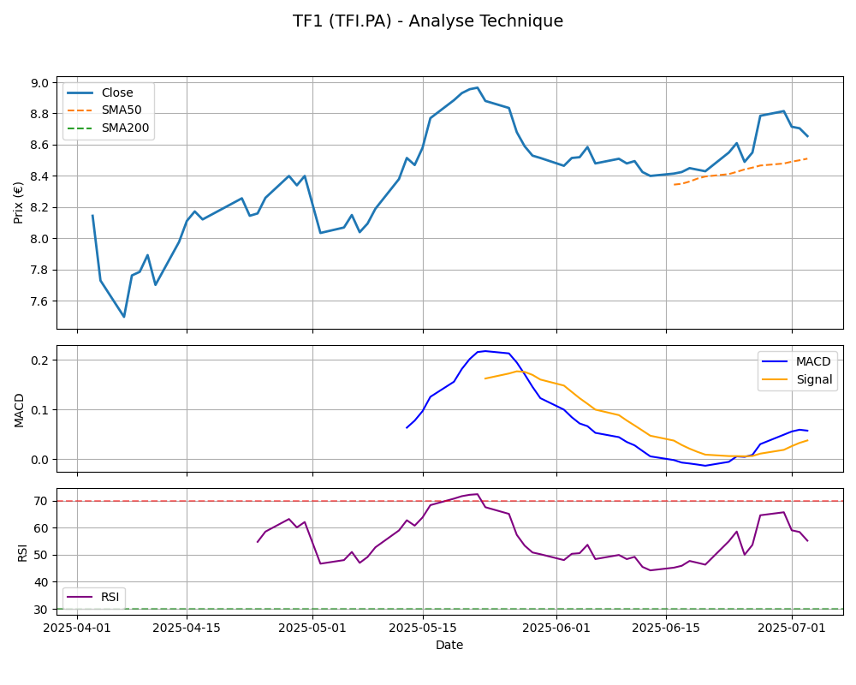Click the "Date" x-axis label

tap(449, 645)
